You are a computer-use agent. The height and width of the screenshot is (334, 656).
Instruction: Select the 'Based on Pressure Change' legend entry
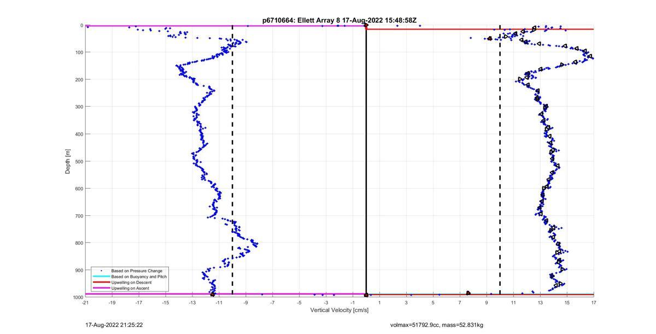pyautogui.click(x=137, y=271)
